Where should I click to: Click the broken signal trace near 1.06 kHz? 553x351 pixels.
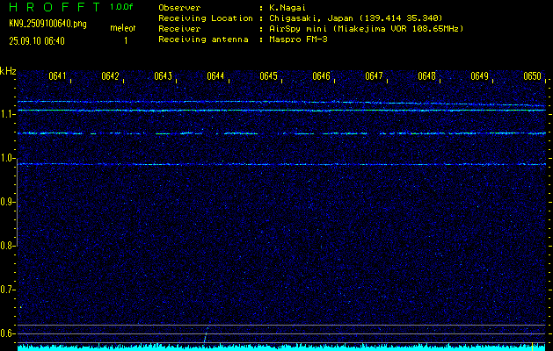(281, 133)
